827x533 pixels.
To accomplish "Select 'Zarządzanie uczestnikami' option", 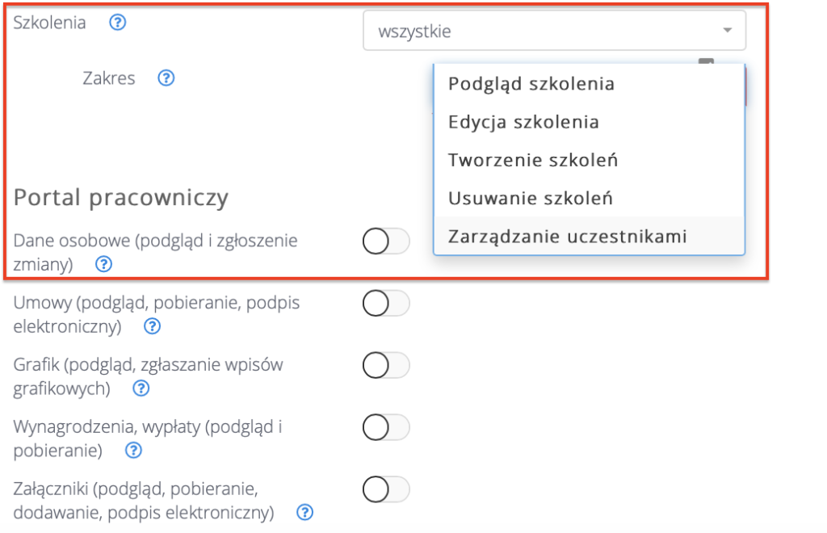I will (567, 236).
